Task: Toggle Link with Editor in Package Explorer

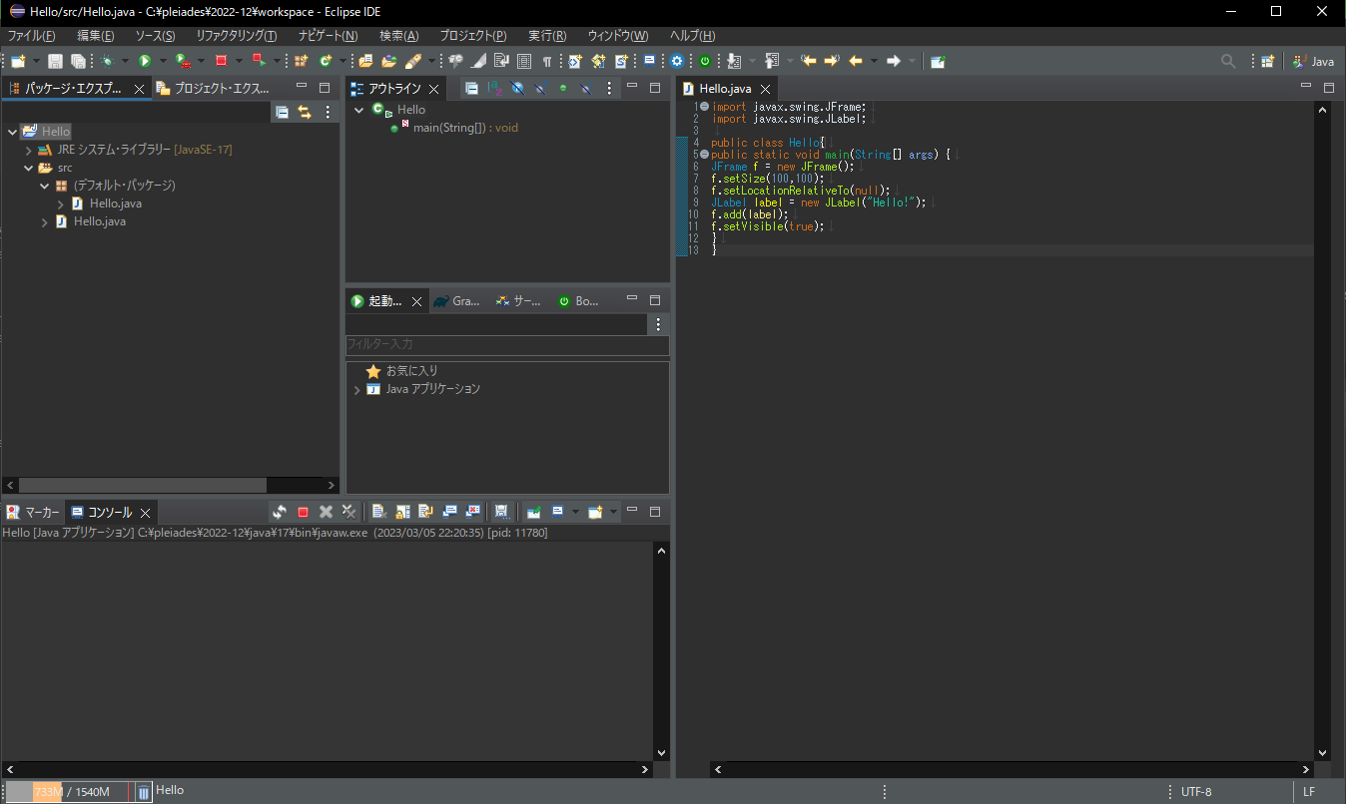Action: click(306, 112)
